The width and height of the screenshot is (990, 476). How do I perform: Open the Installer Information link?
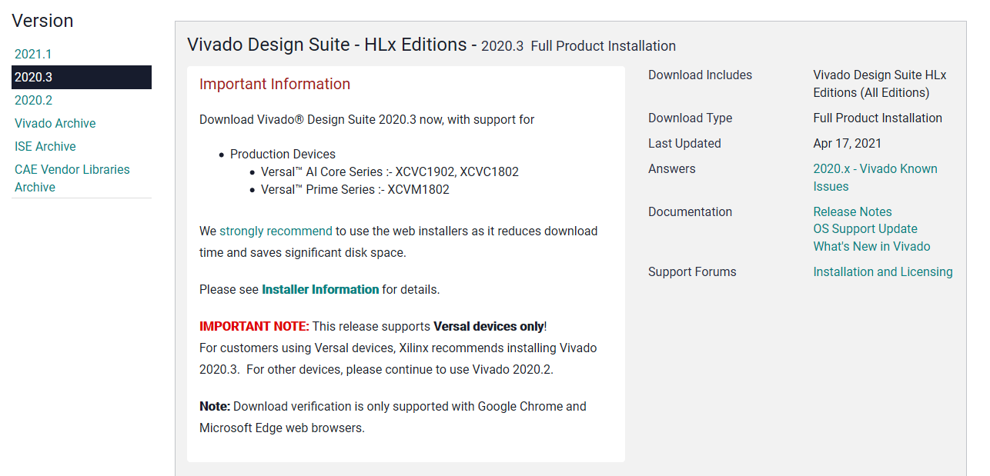[320, 289]
